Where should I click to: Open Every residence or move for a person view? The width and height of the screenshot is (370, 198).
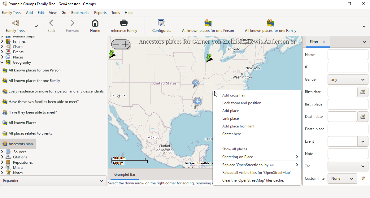point(56,91)
